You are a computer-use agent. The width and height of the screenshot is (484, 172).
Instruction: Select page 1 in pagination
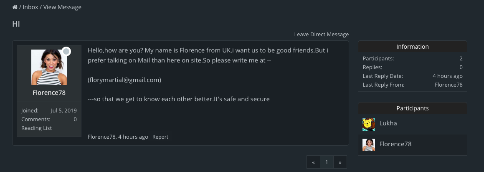point(327,162)
